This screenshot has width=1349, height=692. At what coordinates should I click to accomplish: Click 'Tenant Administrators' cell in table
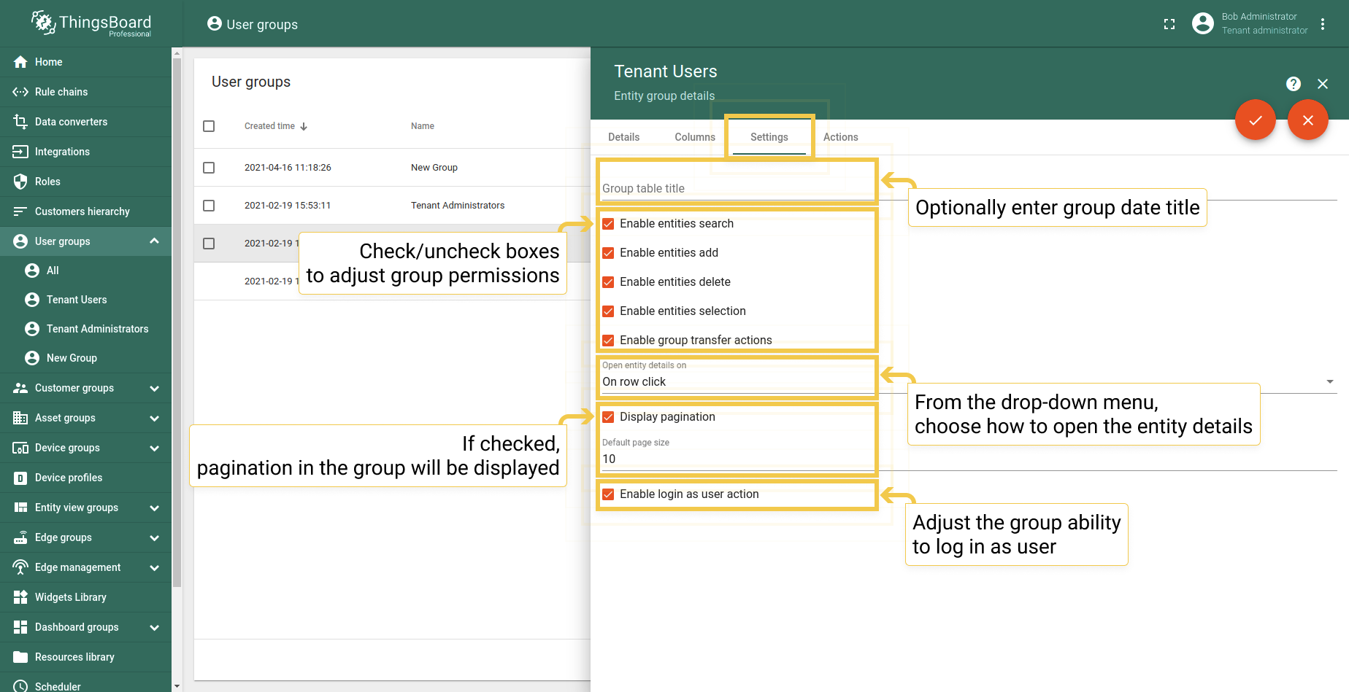pyautogui.click(x=458, y=206)
